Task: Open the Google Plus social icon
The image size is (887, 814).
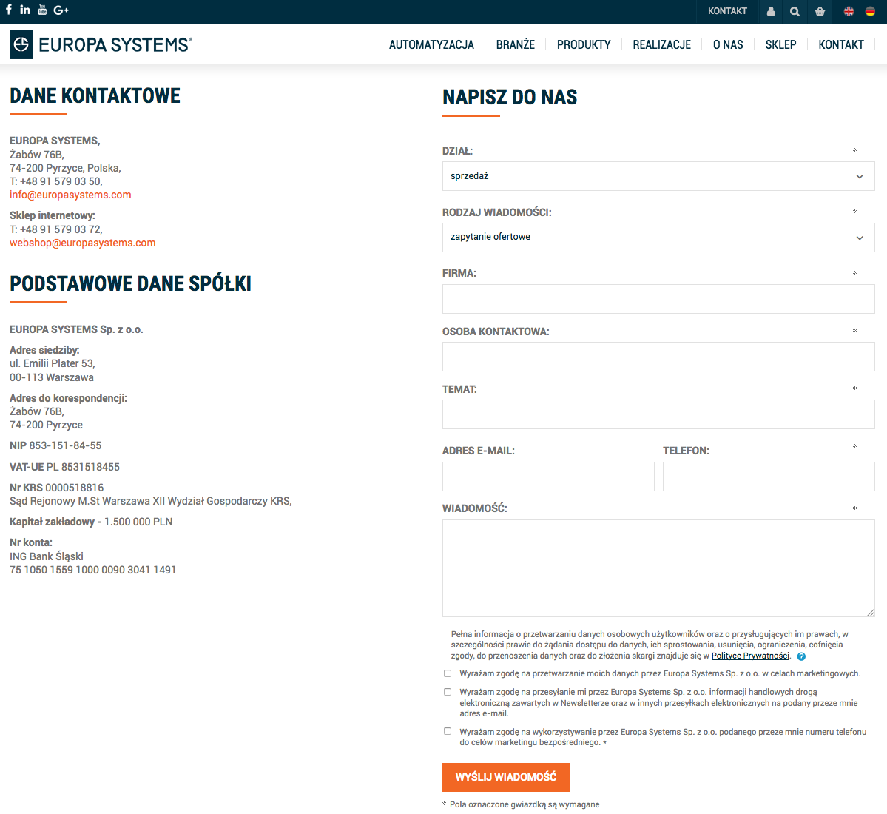Action: tap(61, 10)
